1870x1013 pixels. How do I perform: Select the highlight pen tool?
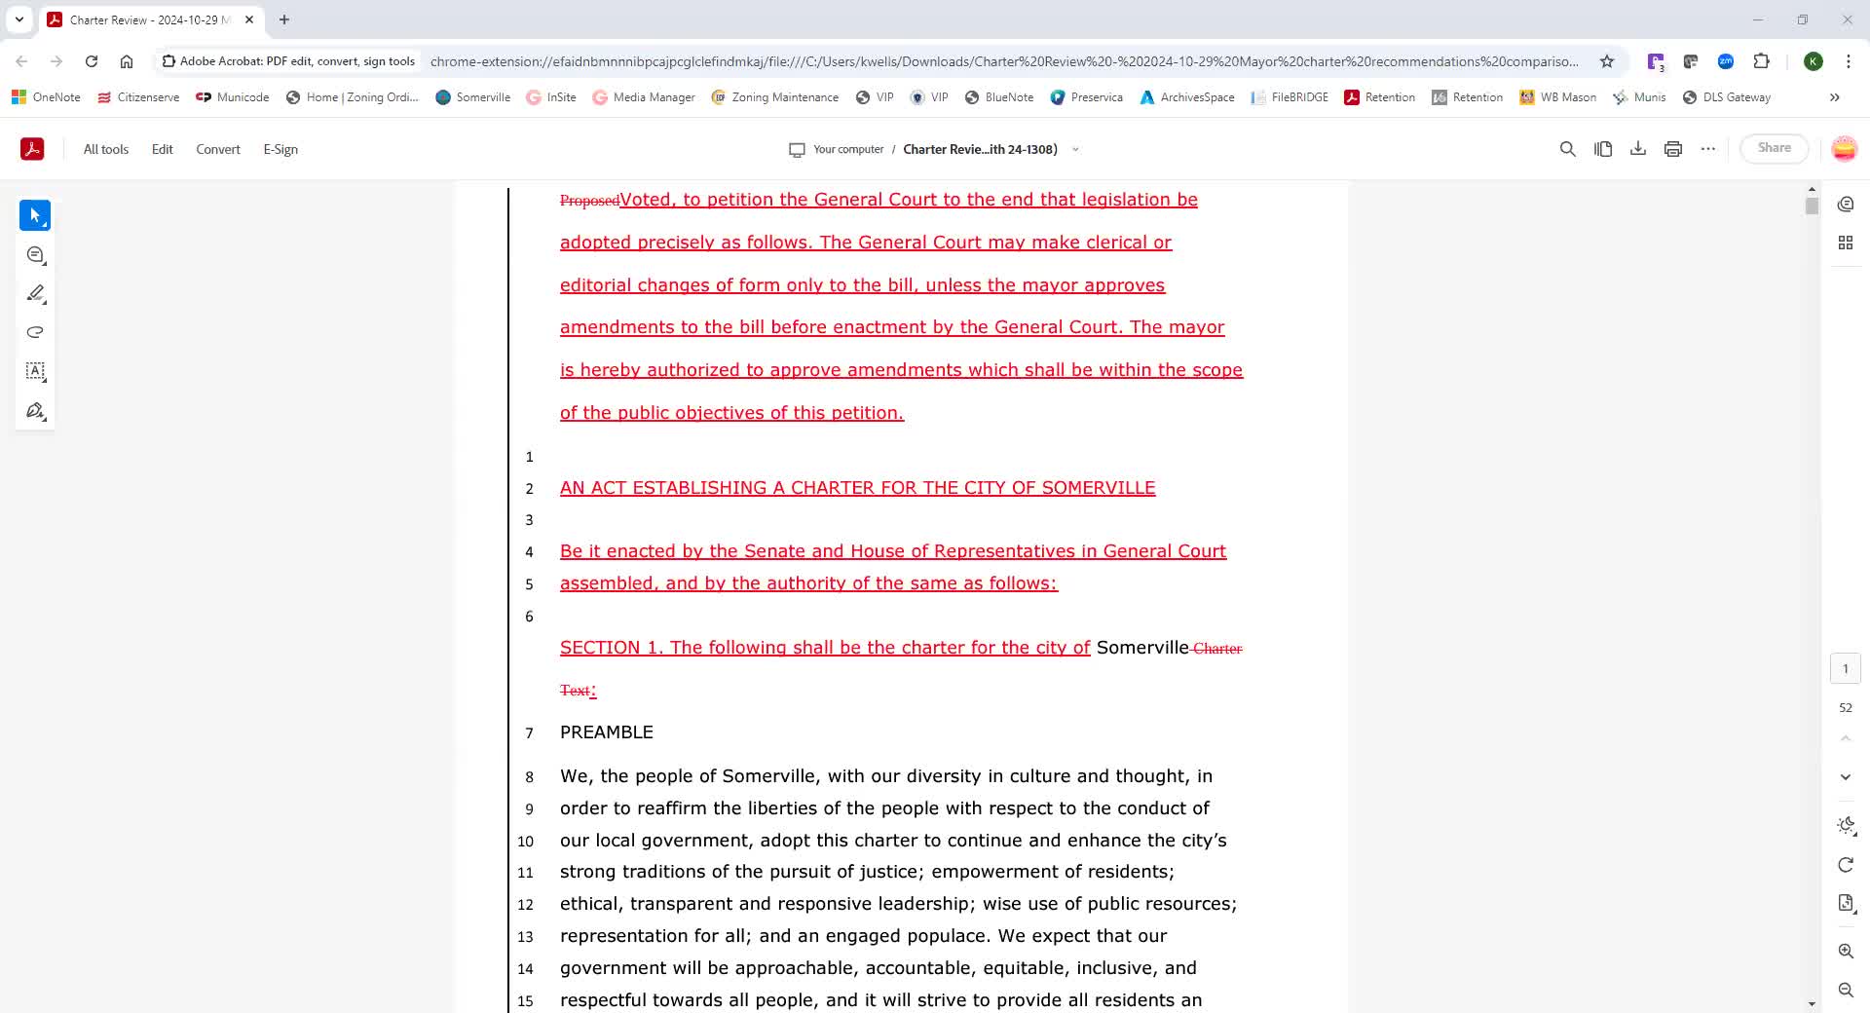point(35,293)
